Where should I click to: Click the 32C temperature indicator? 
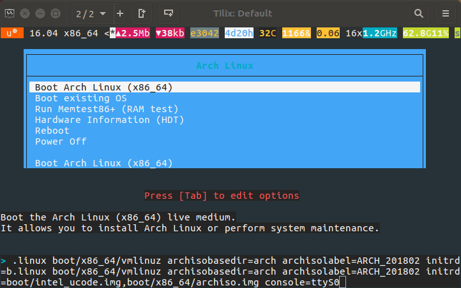tap(268, 33)
